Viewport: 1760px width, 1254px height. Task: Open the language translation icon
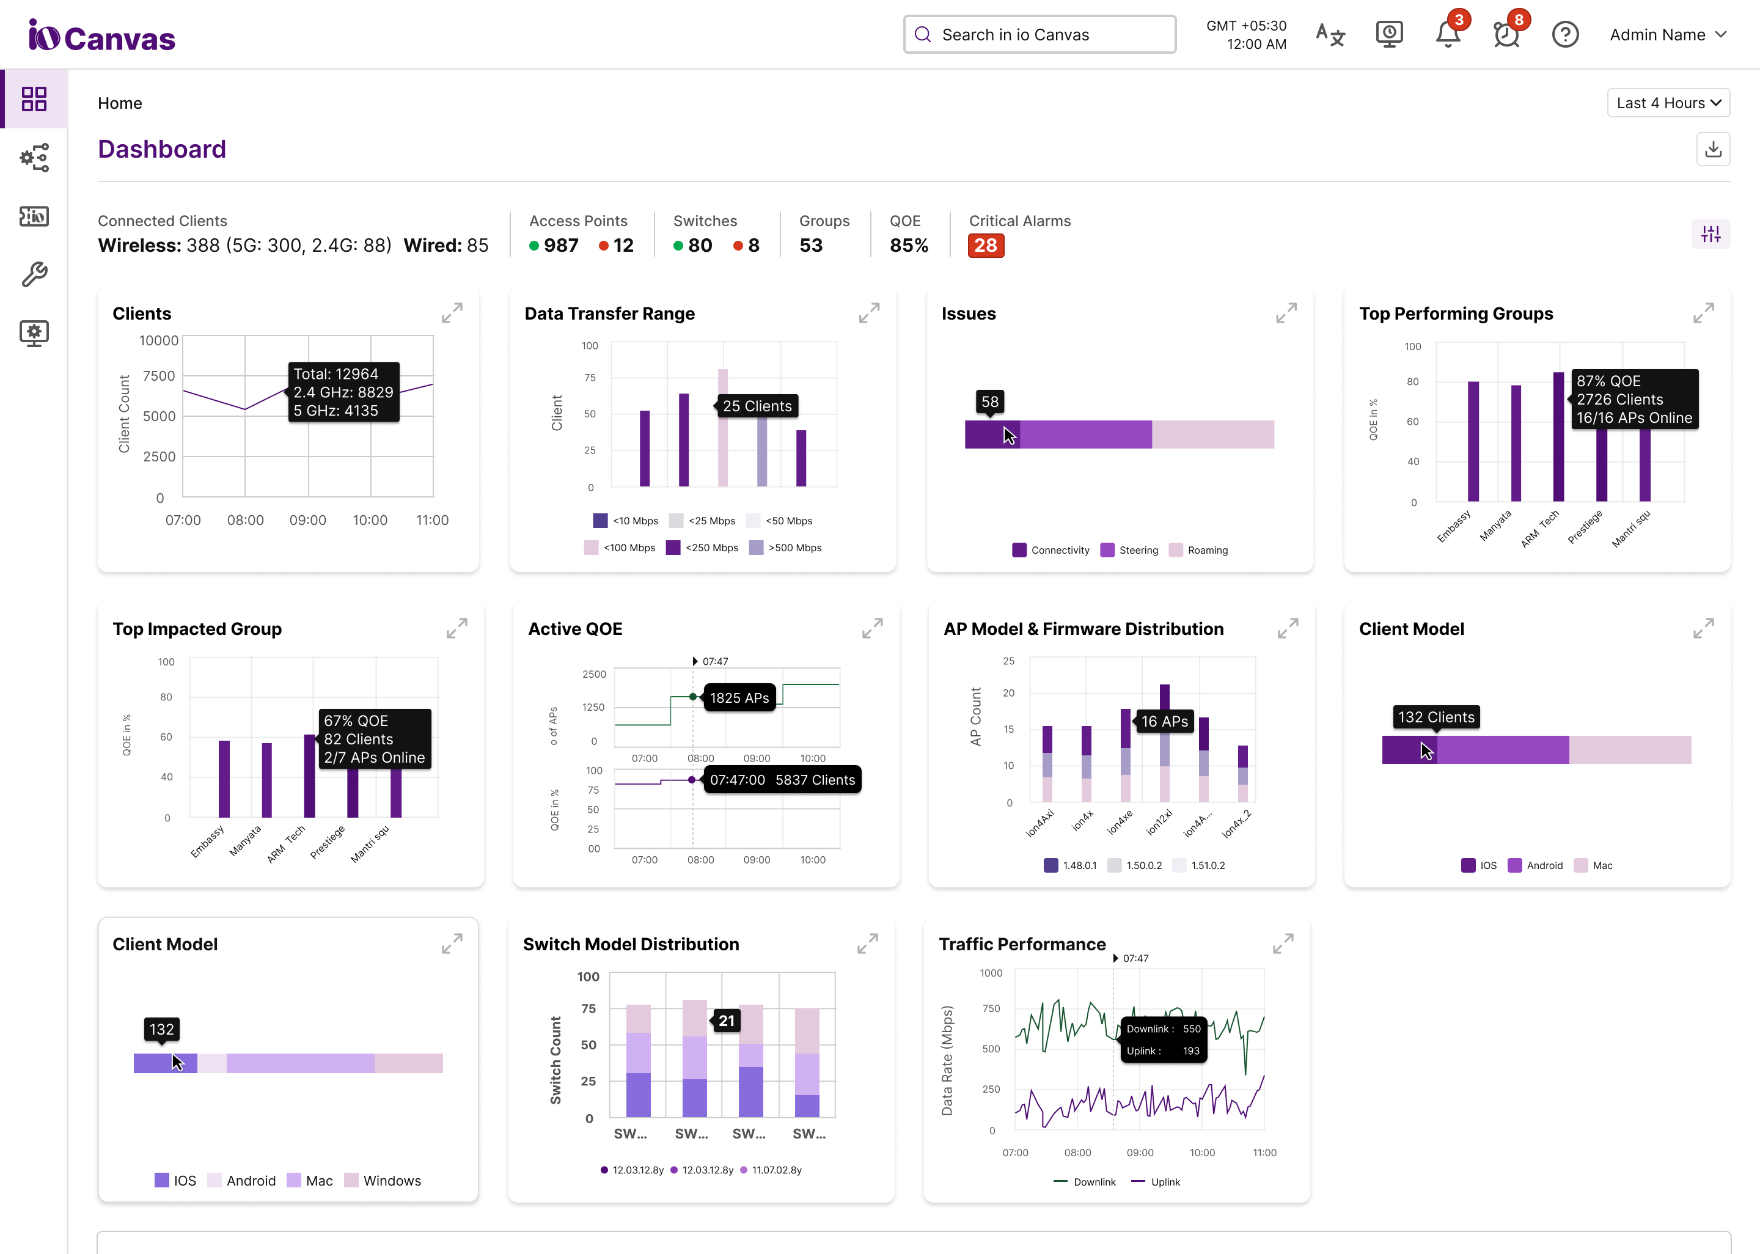(1330, 35)
